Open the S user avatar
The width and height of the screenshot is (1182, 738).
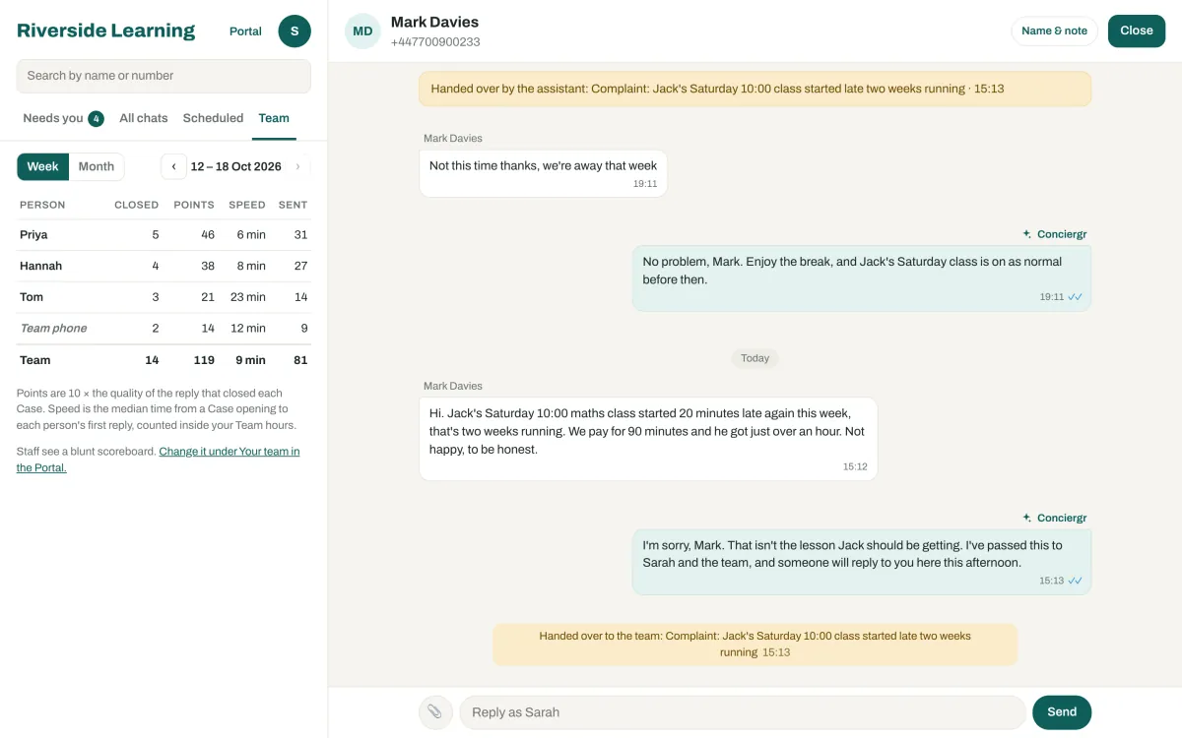point(295,31)
